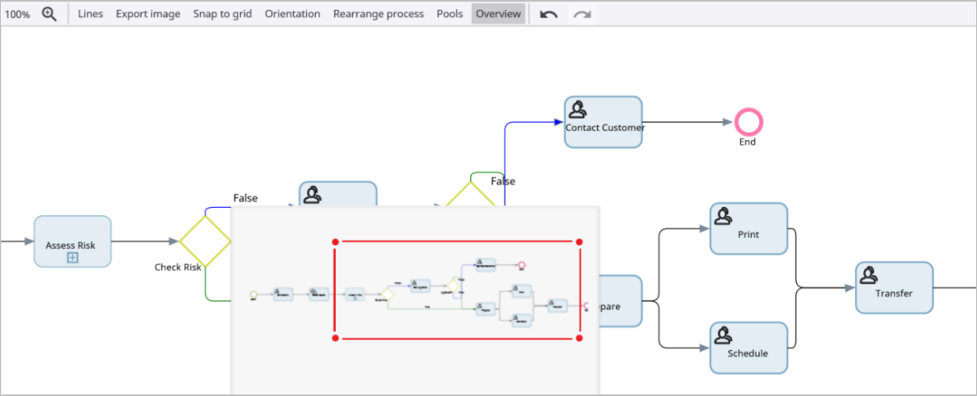977x396 pixels.
Task: Click the Check Risk gateway diamond
Action: coord(204,241)
